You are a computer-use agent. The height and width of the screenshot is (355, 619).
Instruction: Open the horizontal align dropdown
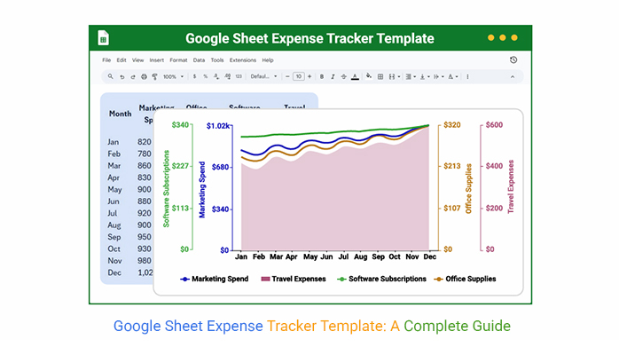tap(411, 76)
